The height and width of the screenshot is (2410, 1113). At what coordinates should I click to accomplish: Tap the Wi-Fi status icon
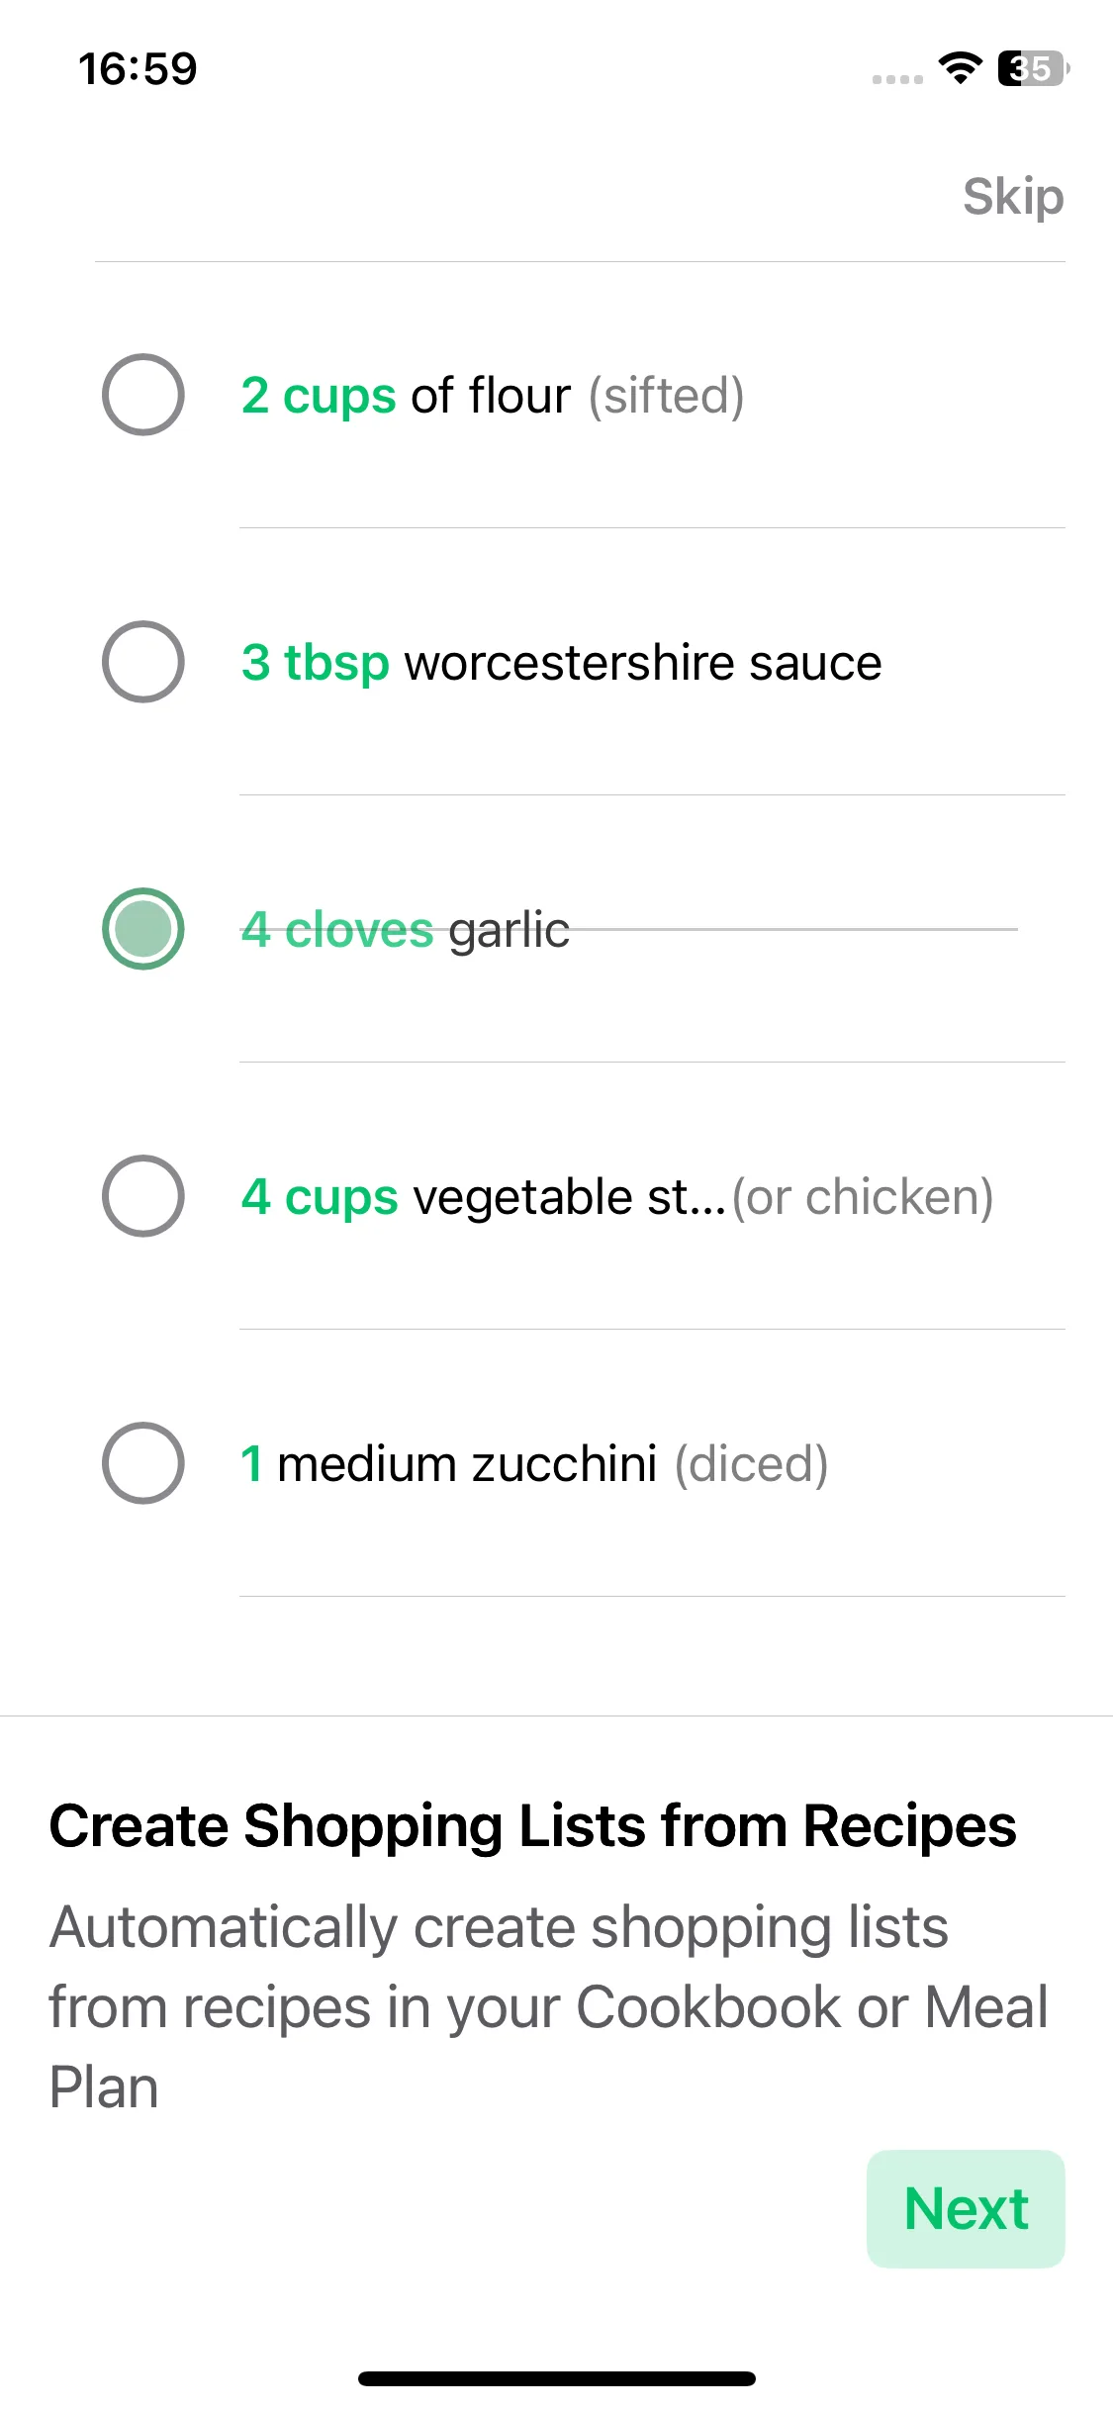[959, 68]
